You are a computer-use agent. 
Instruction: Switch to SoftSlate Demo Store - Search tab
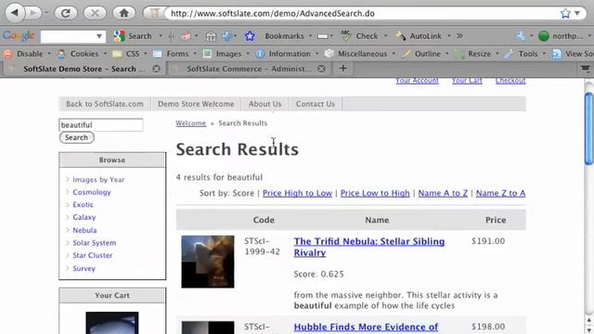tap(84, 69)
